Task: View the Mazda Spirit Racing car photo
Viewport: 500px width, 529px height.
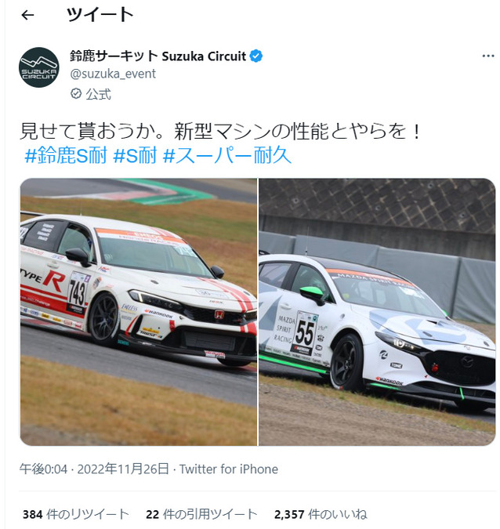Action: click(x=377, y=312)
